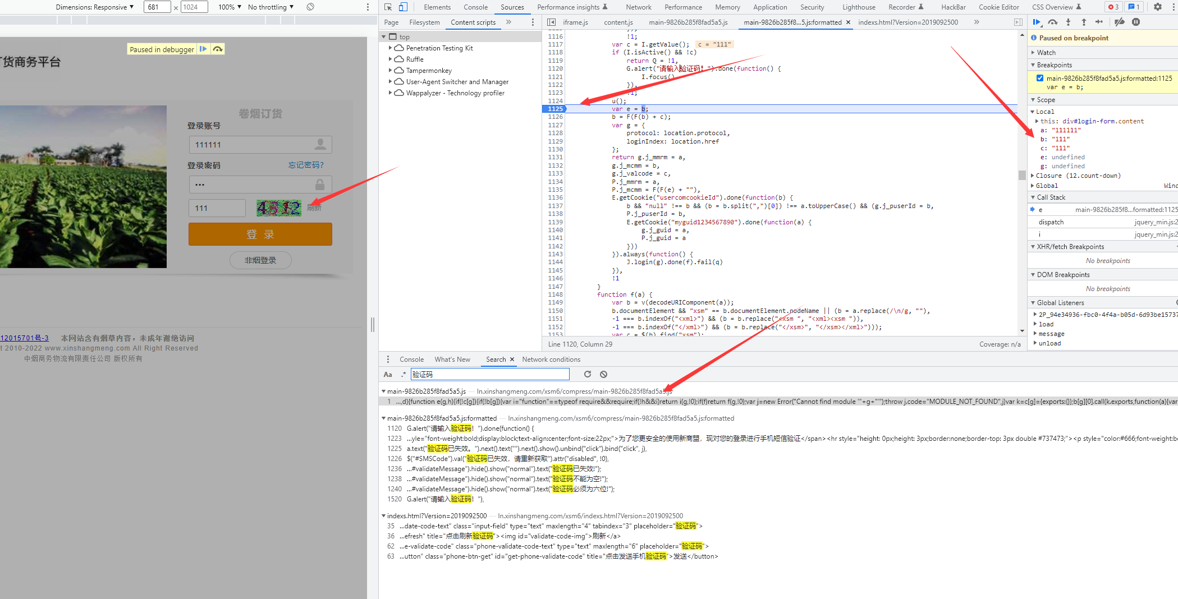Click the Step over next function icon
This screenshot has width=1178, height=599.
tap(1053, 22)
